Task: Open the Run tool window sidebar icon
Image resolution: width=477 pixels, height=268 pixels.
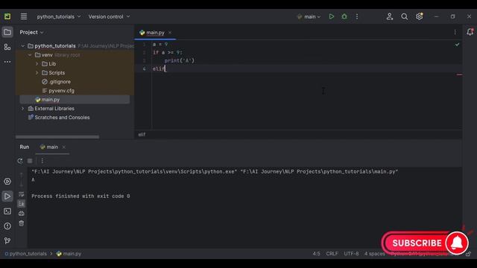Action: 7,197
